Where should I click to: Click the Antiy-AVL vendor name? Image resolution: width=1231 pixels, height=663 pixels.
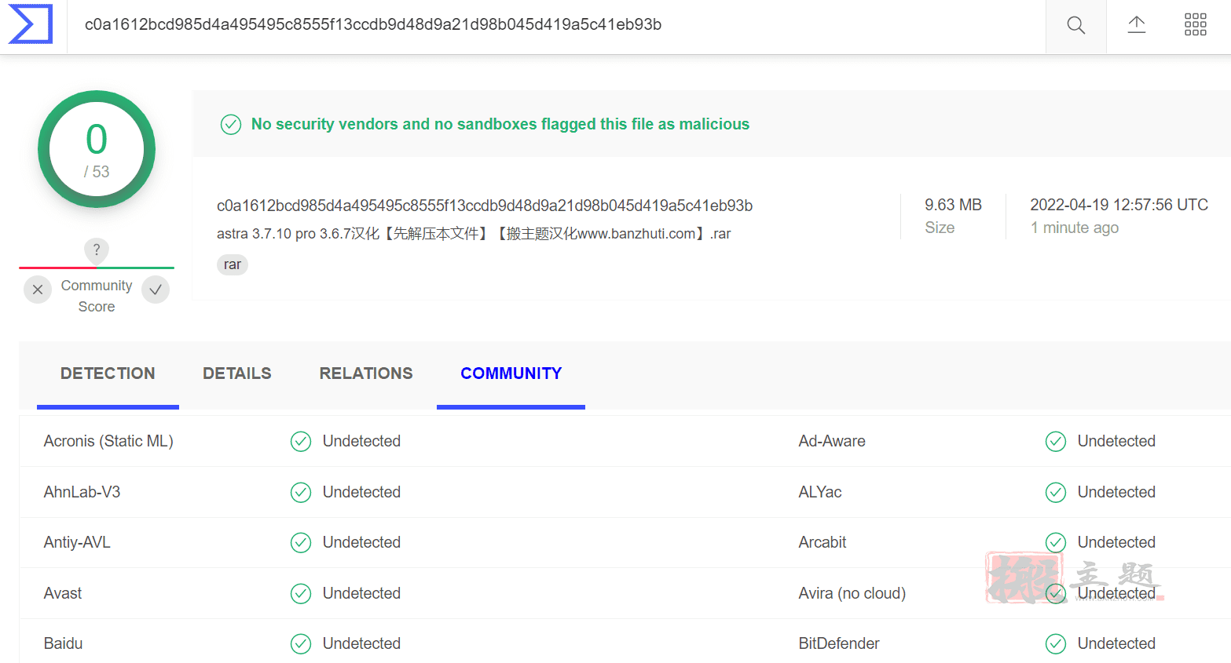coord(77,542)
